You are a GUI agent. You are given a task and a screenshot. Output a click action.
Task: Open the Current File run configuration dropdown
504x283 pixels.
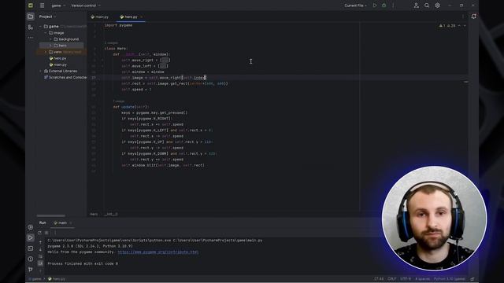(x=355, y=6)
